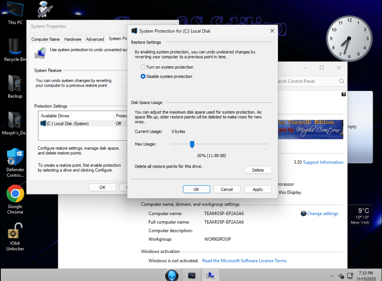This screenshot has width=382, height=281.
Task: Select Turn on system protection
Action: coord(143,67)
